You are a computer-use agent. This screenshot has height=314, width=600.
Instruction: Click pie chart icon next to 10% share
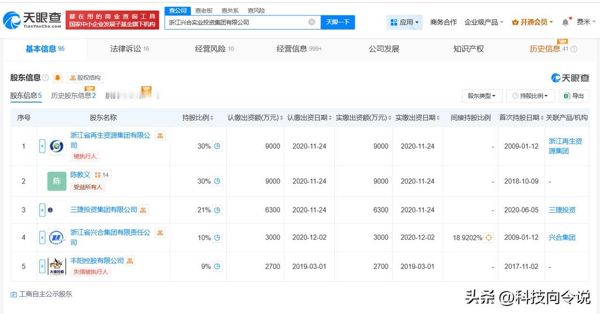tap(217, 238)
